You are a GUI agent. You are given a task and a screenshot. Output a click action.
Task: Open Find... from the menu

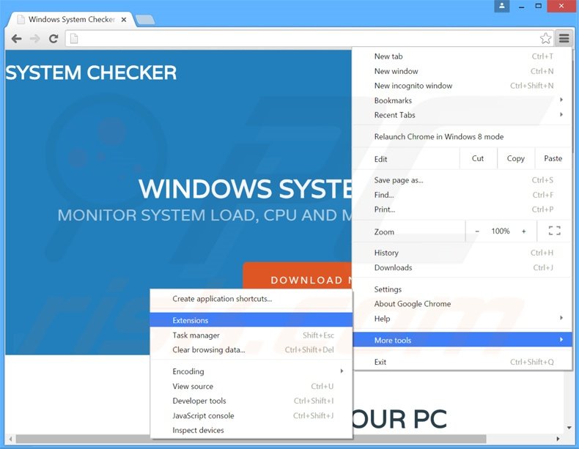(462, 195)
